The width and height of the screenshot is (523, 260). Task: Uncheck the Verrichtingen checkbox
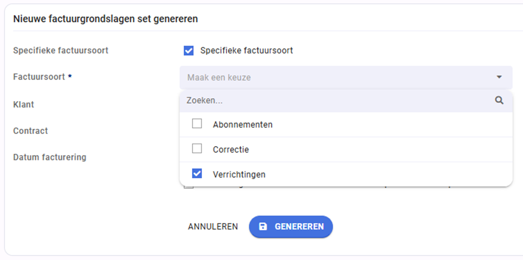(197, 174)
